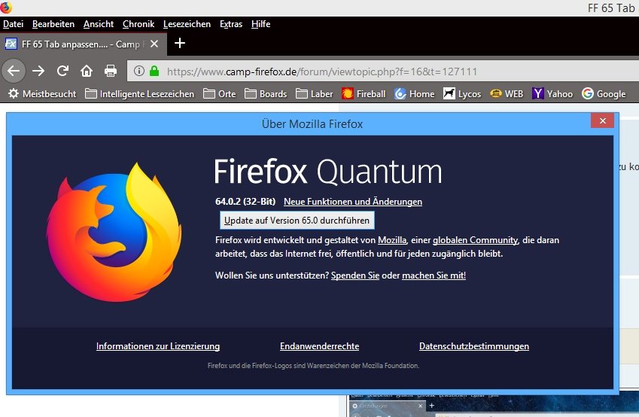Open a new tab with plus button

180,43
